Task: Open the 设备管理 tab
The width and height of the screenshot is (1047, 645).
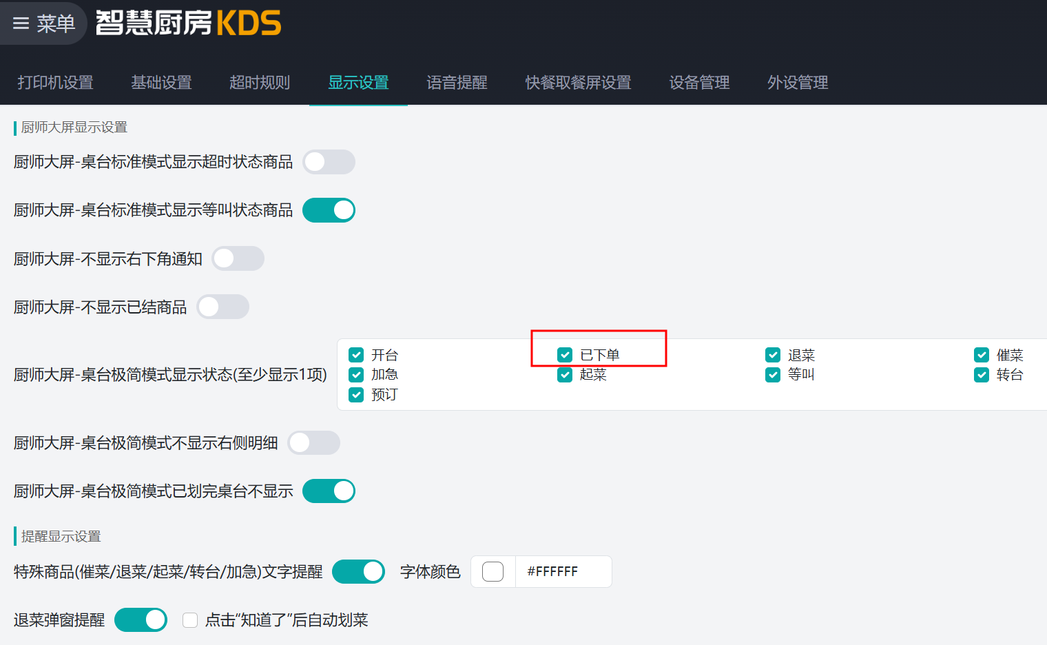Action: [x=699, y=83]
